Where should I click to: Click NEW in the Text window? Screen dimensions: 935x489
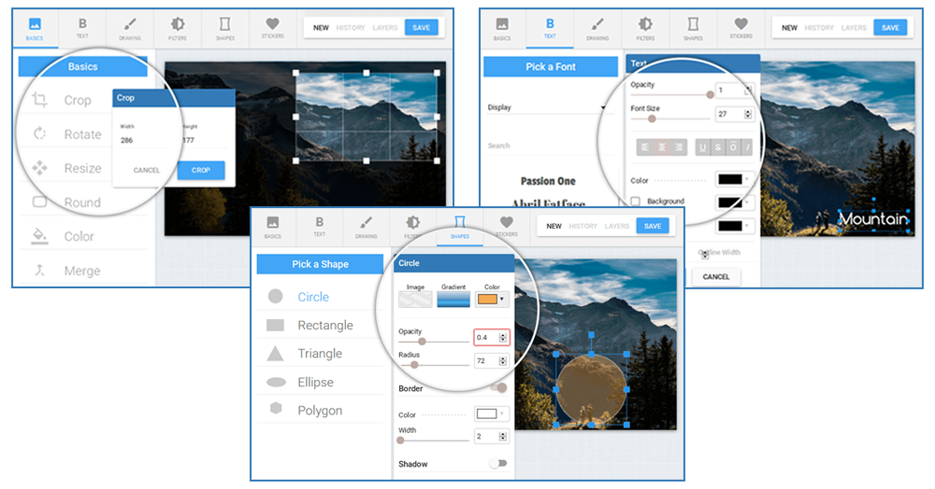(789, 28)
